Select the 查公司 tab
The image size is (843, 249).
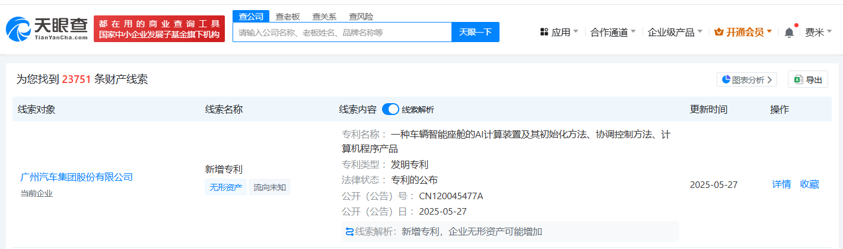click(x=251, y=16)
